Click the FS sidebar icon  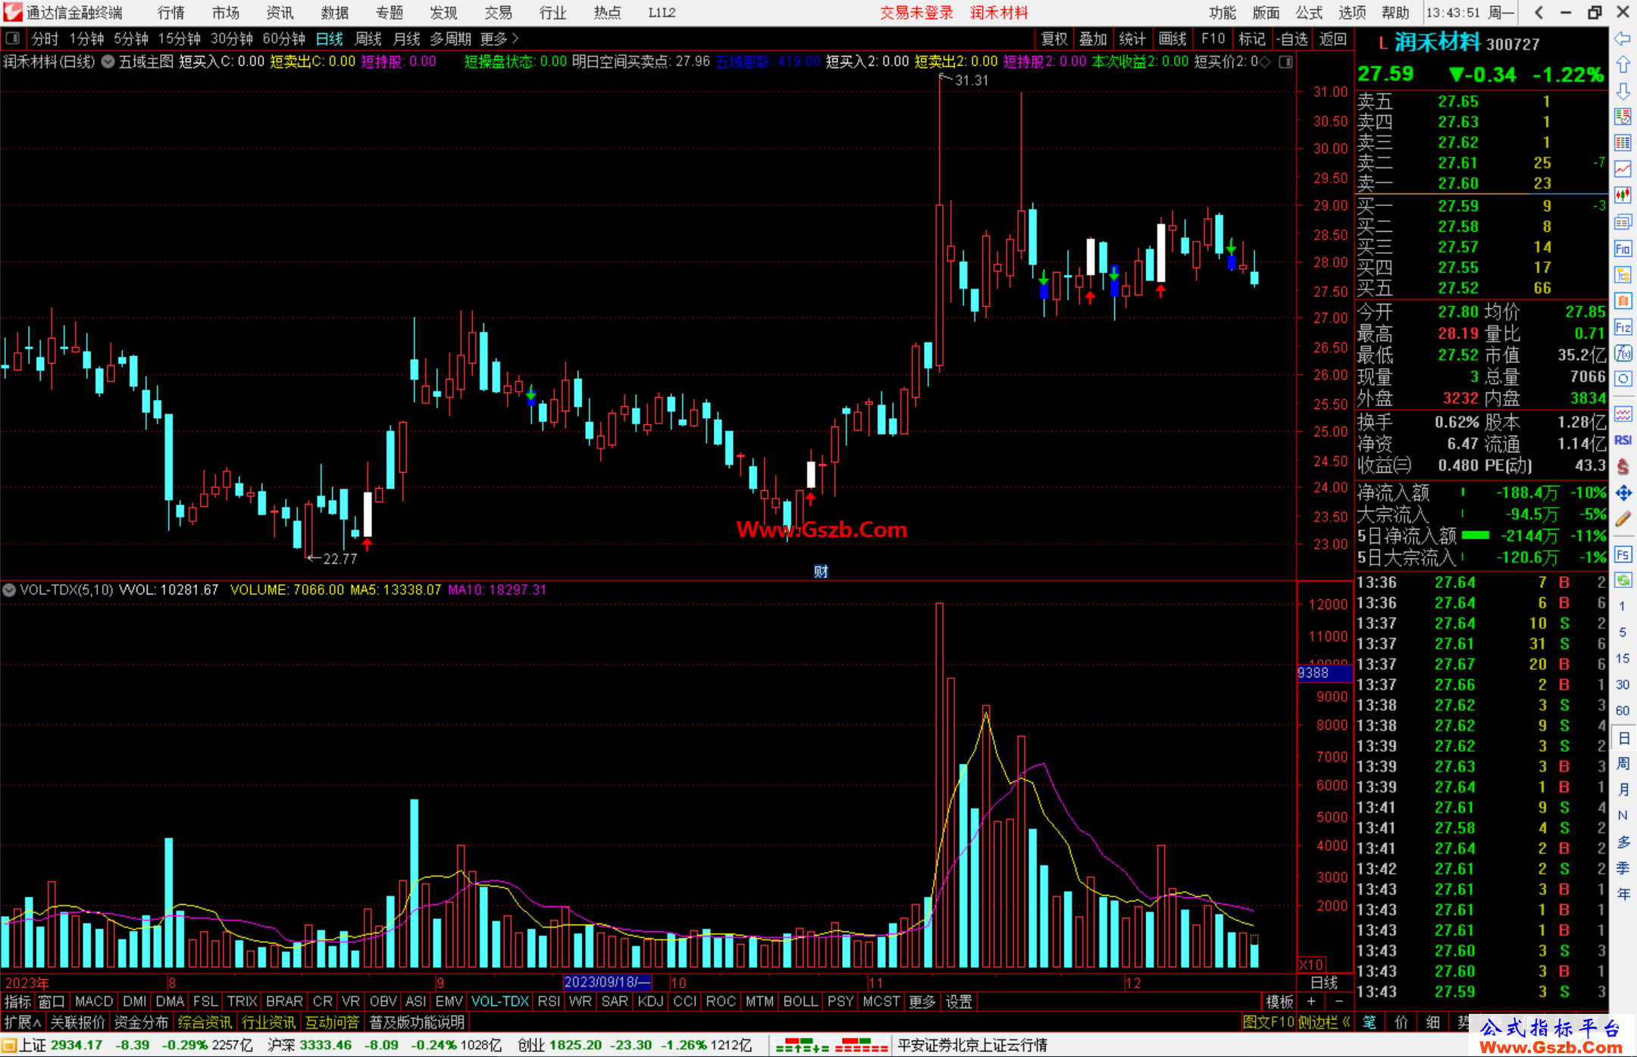click(1623, 555)
